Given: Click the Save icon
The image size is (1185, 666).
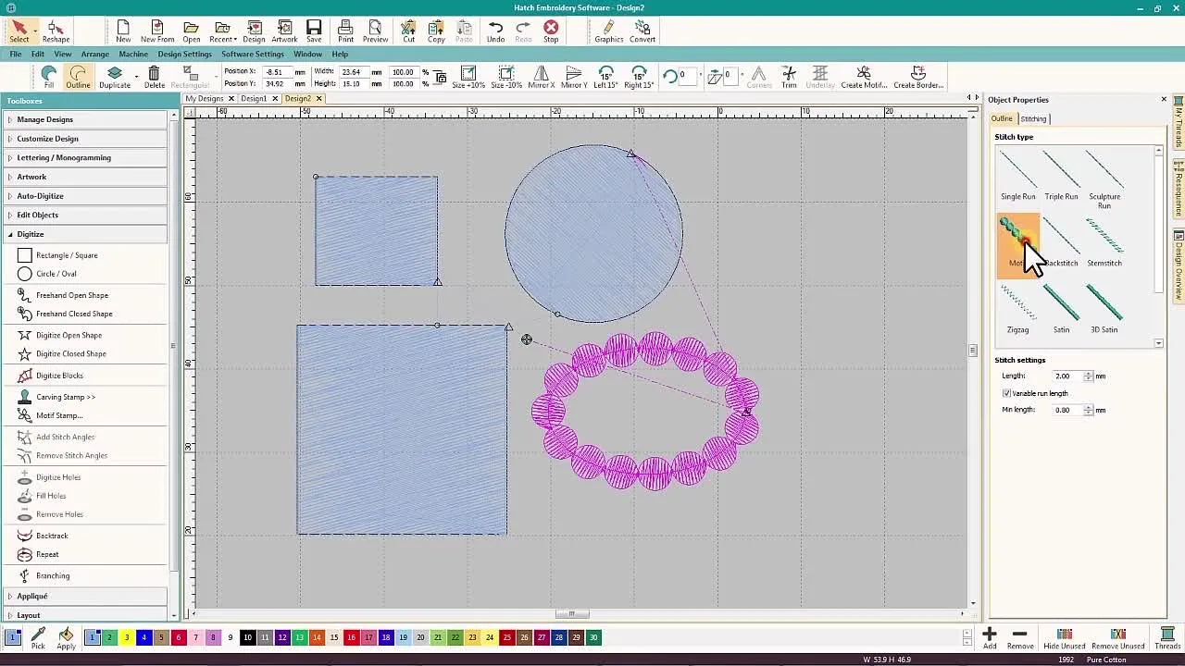Looking at the screenshot, I should coord(314,31).
